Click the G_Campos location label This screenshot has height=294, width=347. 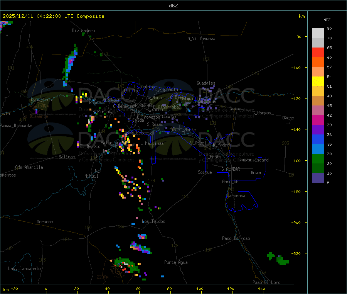(x=262, y=113)
